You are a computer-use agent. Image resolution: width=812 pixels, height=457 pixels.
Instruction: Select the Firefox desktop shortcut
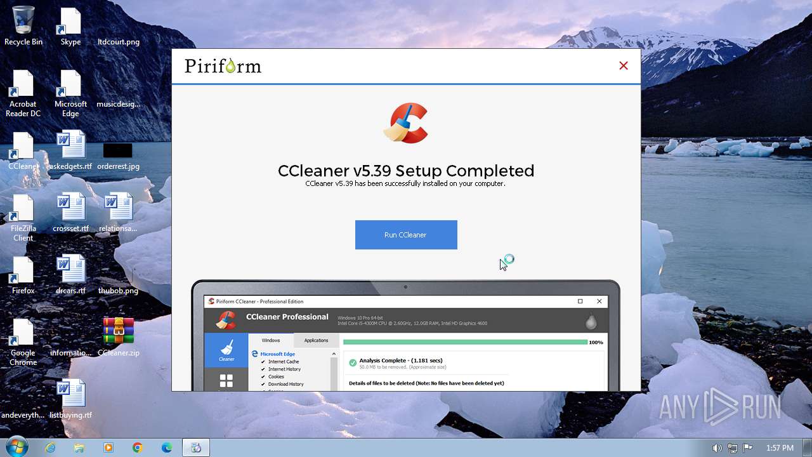pyautogui.click(x=23, y=275)
